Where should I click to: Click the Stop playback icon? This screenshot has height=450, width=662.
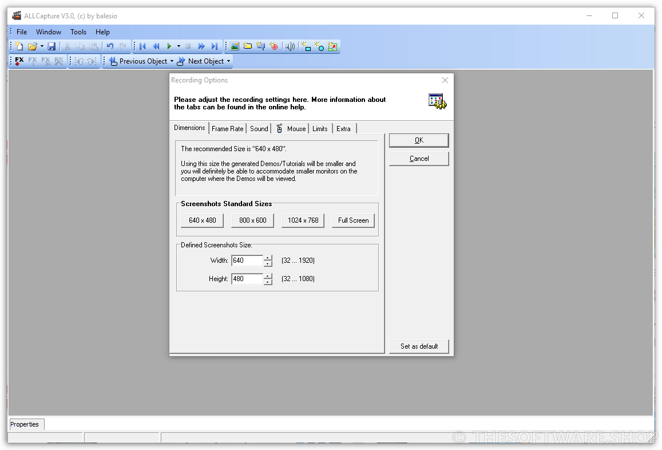pos(188,46)
